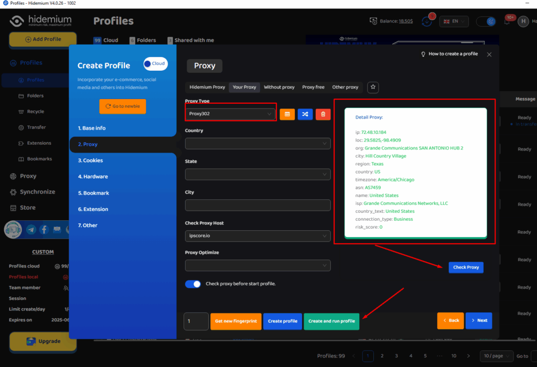
Task: Open the Proxy section in sidebar
Action: tap(28, 176)
